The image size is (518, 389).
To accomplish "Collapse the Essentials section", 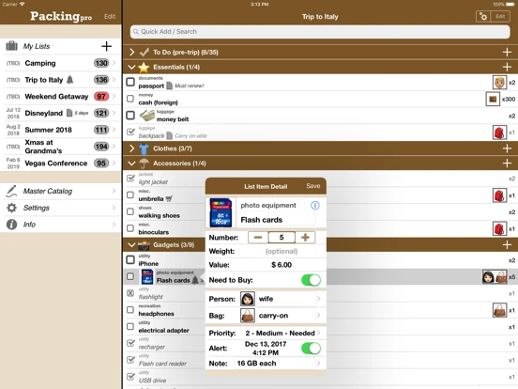I will [131, 67].
